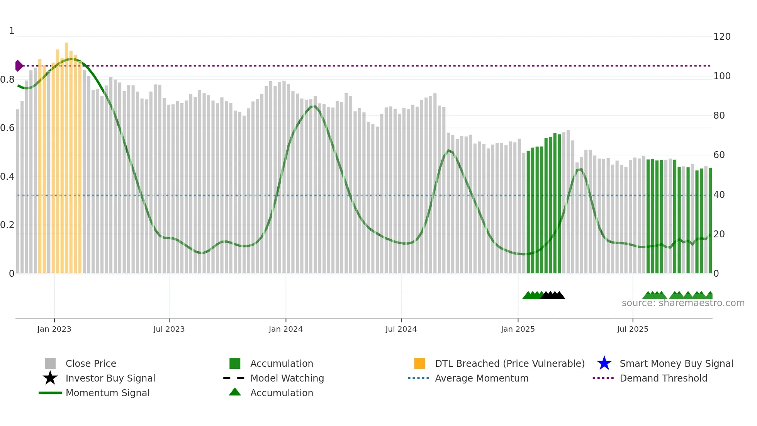The width and height of the screenshot is (757, 426).
Task: Click the source sharemaestro.com text
Action: [683, 303]
